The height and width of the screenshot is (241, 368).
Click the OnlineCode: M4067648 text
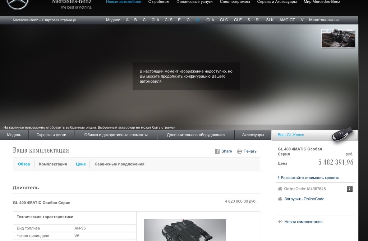coord(305,189)
